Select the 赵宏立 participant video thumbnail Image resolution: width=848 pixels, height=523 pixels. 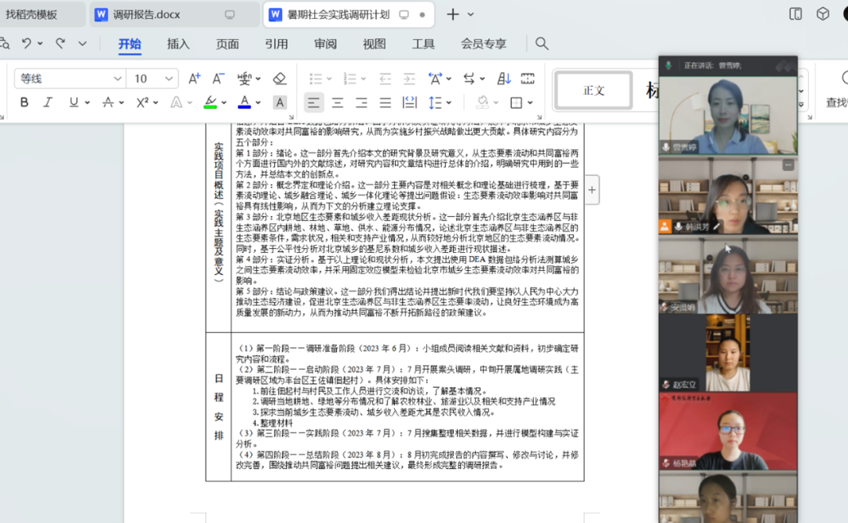727,353
